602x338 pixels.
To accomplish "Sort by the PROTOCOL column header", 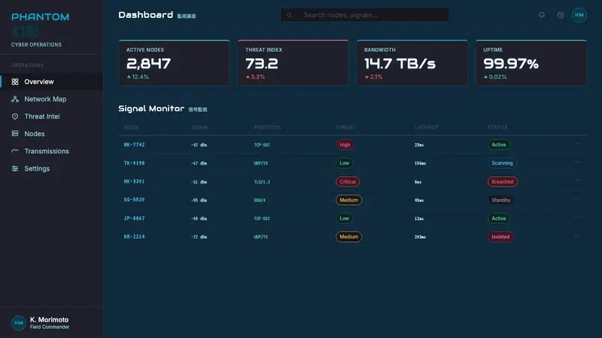I will click(268, 127).
